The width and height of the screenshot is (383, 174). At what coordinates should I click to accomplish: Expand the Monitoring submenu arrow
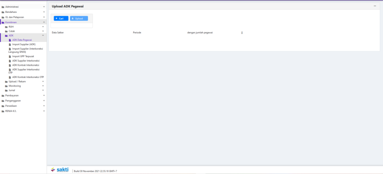click(x=43, y=86)
